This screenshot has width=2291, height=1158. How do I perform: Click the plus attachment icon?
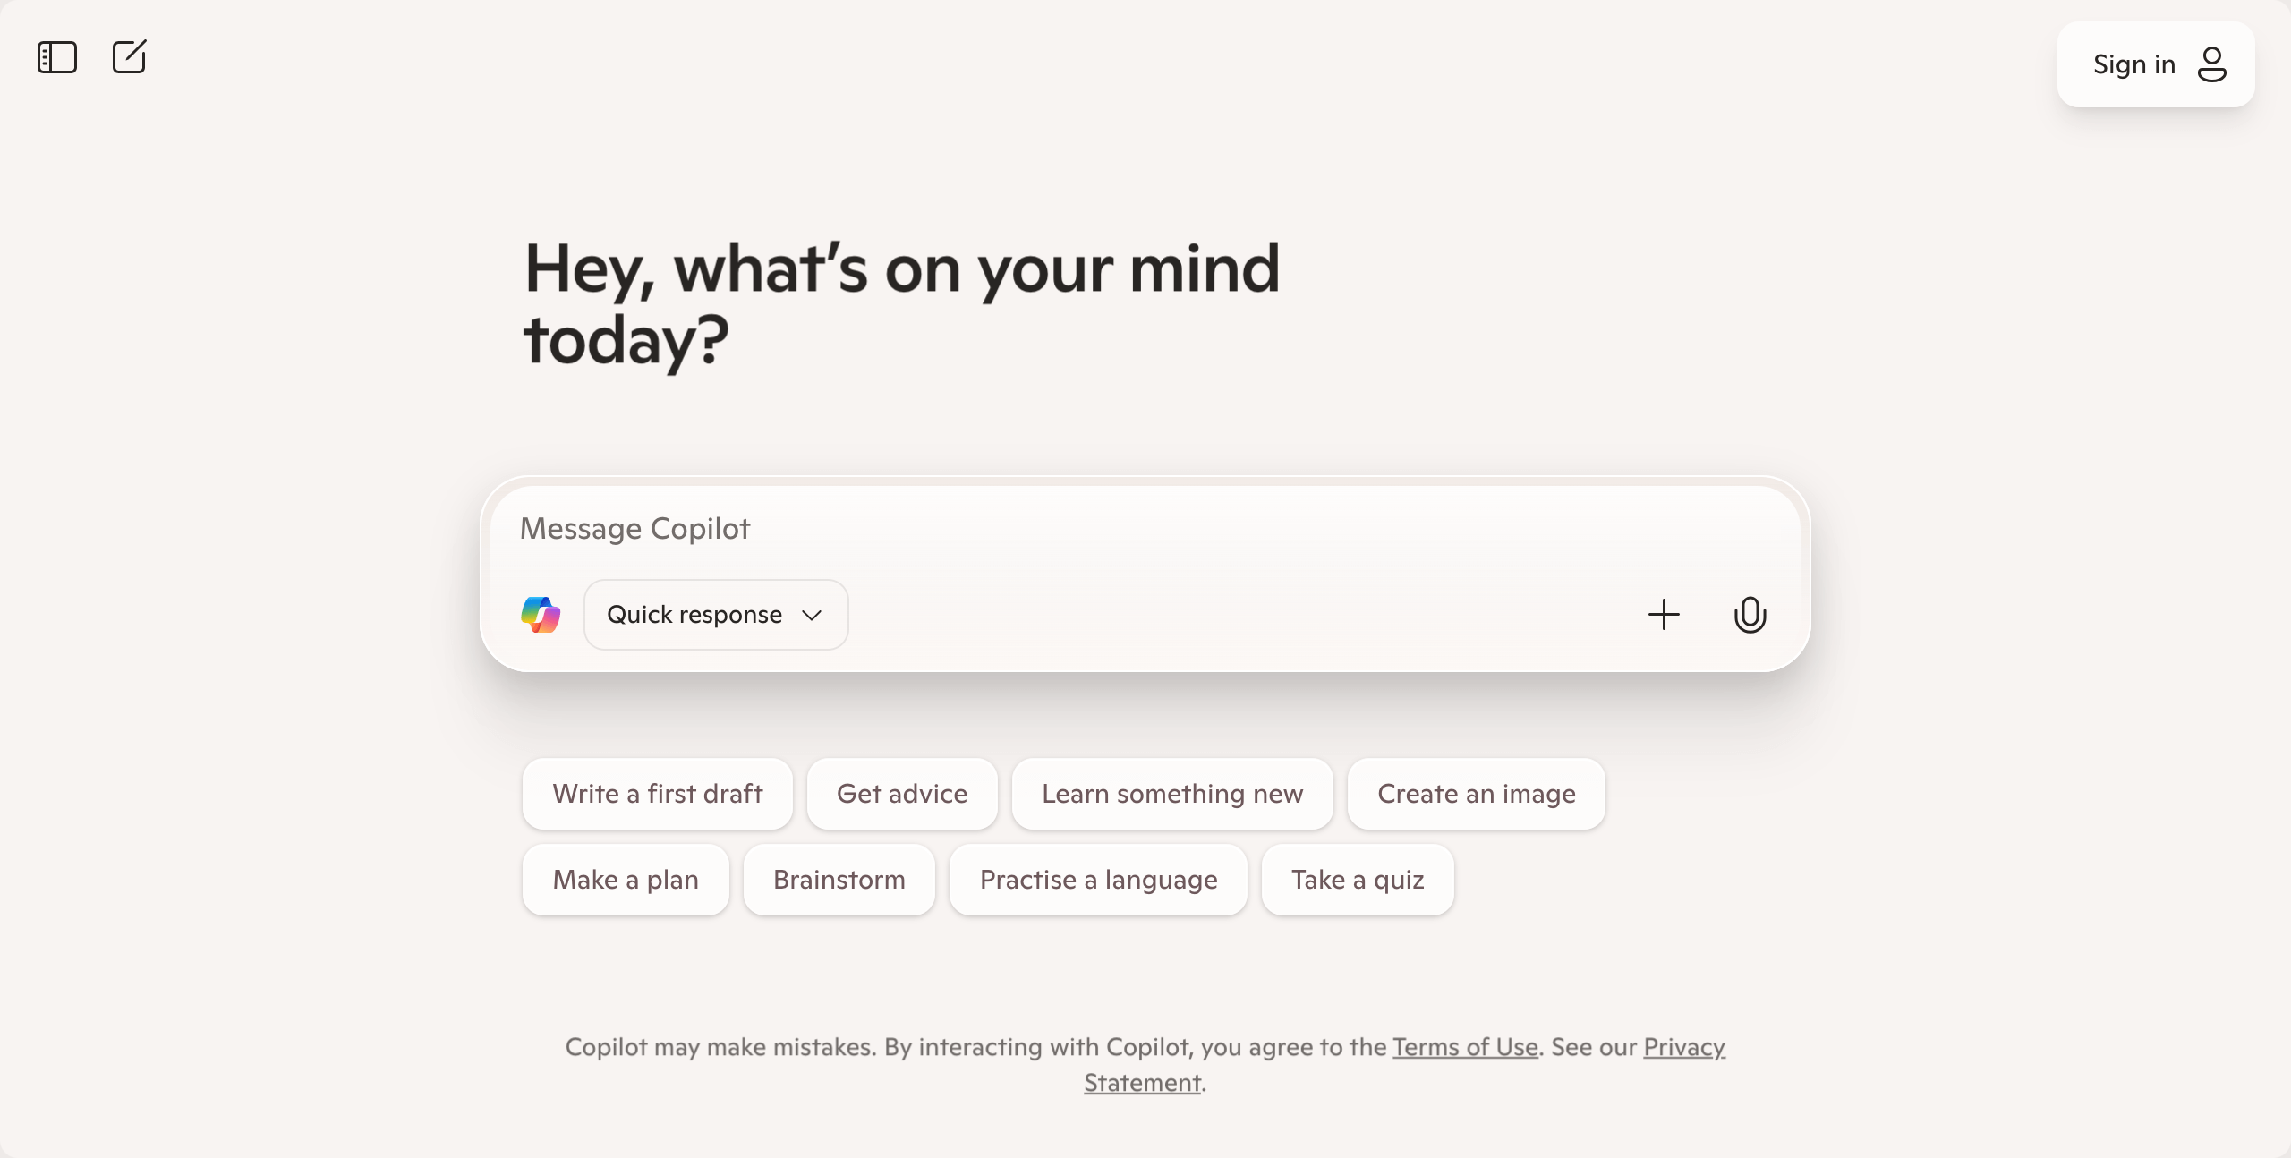point(1664,615)
